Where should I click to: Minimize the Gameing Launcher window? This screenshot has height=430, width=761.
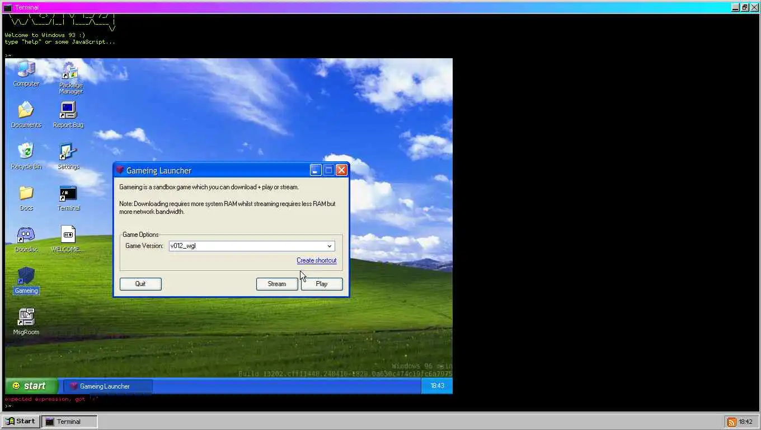coord(316,170)
